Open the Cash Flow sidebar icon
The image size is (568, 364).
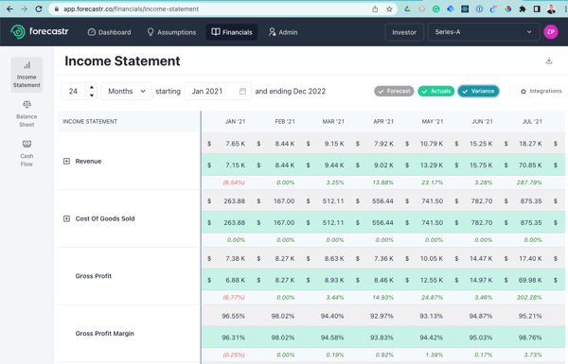coord(27,153)
